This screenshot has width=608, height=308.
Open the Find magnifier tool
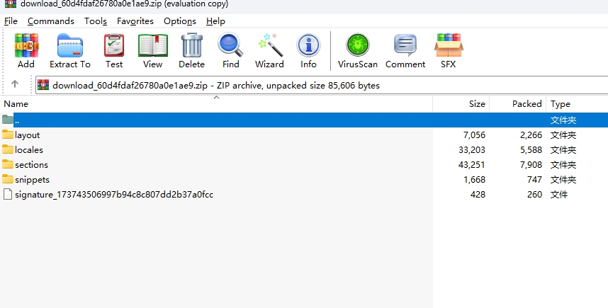(x=230, y=51)
